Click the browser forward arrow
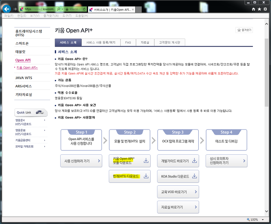 point(15,9)
